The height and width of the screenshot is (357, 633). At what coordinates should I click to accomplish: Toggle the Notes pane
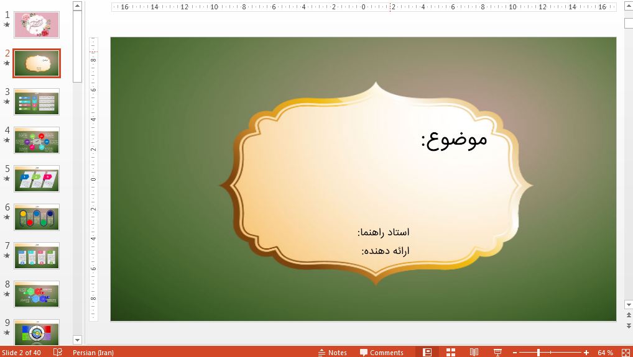click(x=333, y=352)
